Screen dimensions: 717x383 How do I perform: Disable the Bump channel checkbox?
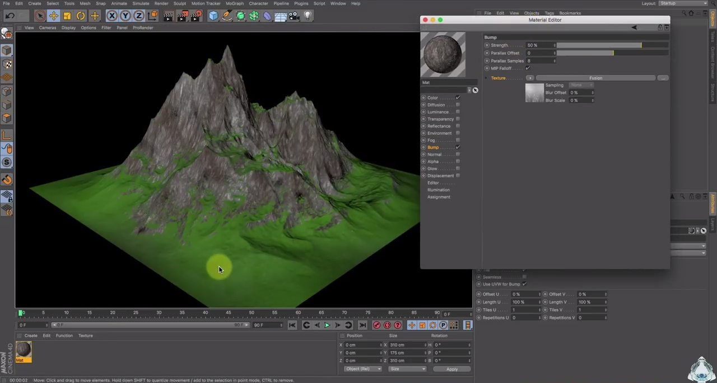click(458, 147)
